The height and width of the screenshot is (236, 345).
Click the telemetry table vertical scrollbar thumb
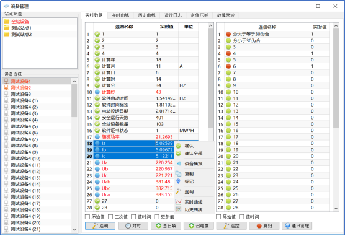[210, 78]
